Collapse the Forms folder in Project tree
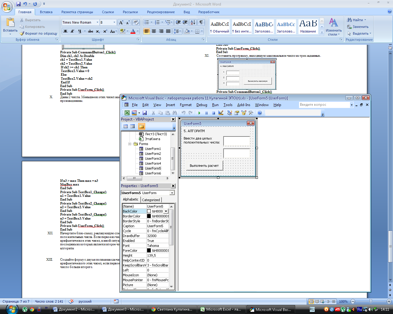393x314 pixels. click(x=130, y=144)
